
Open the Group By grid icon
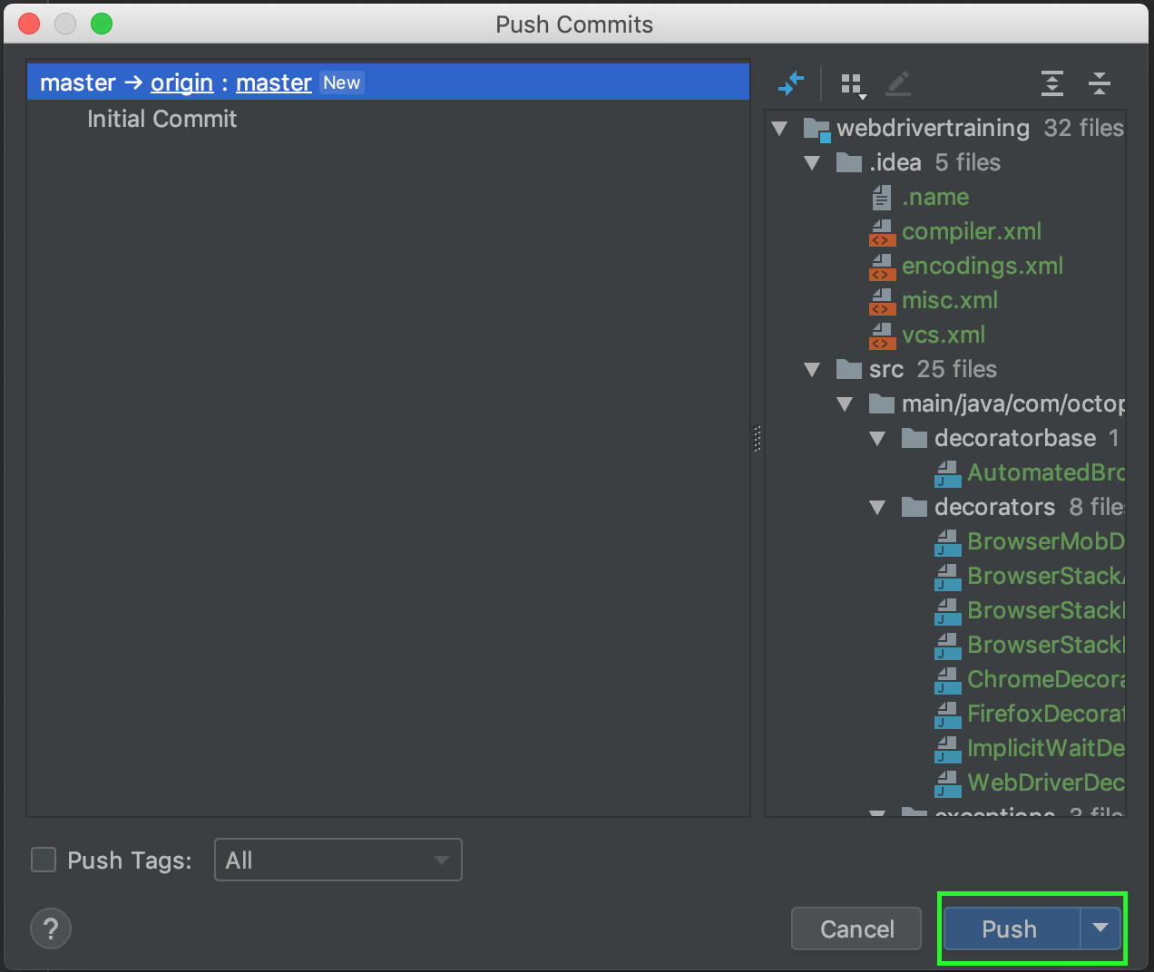click(852, 85)
